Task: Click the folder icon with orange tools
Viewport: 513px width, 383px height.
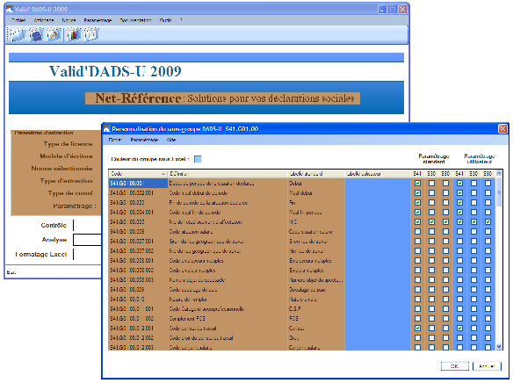Action: point(54,34)
